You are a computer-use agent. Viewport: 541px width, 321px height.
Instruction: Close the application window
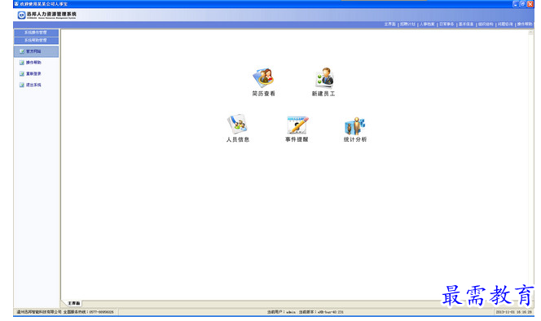[530, 4]
